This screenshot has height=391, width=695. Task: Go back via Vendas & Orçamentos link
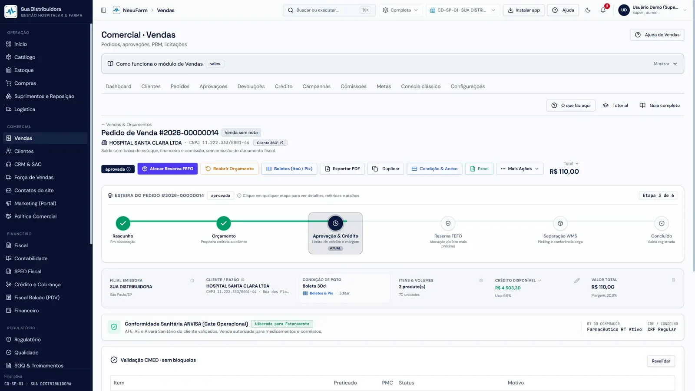[x=126, y=125]
